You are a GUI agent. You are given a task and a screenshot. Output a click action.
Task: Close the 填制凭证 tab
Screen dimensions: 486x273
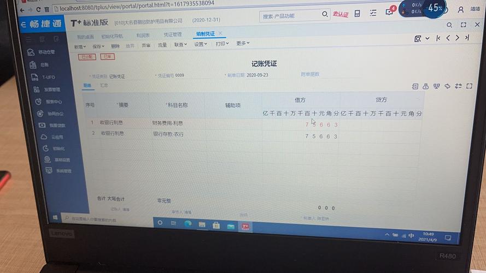(x=220, y=33)
